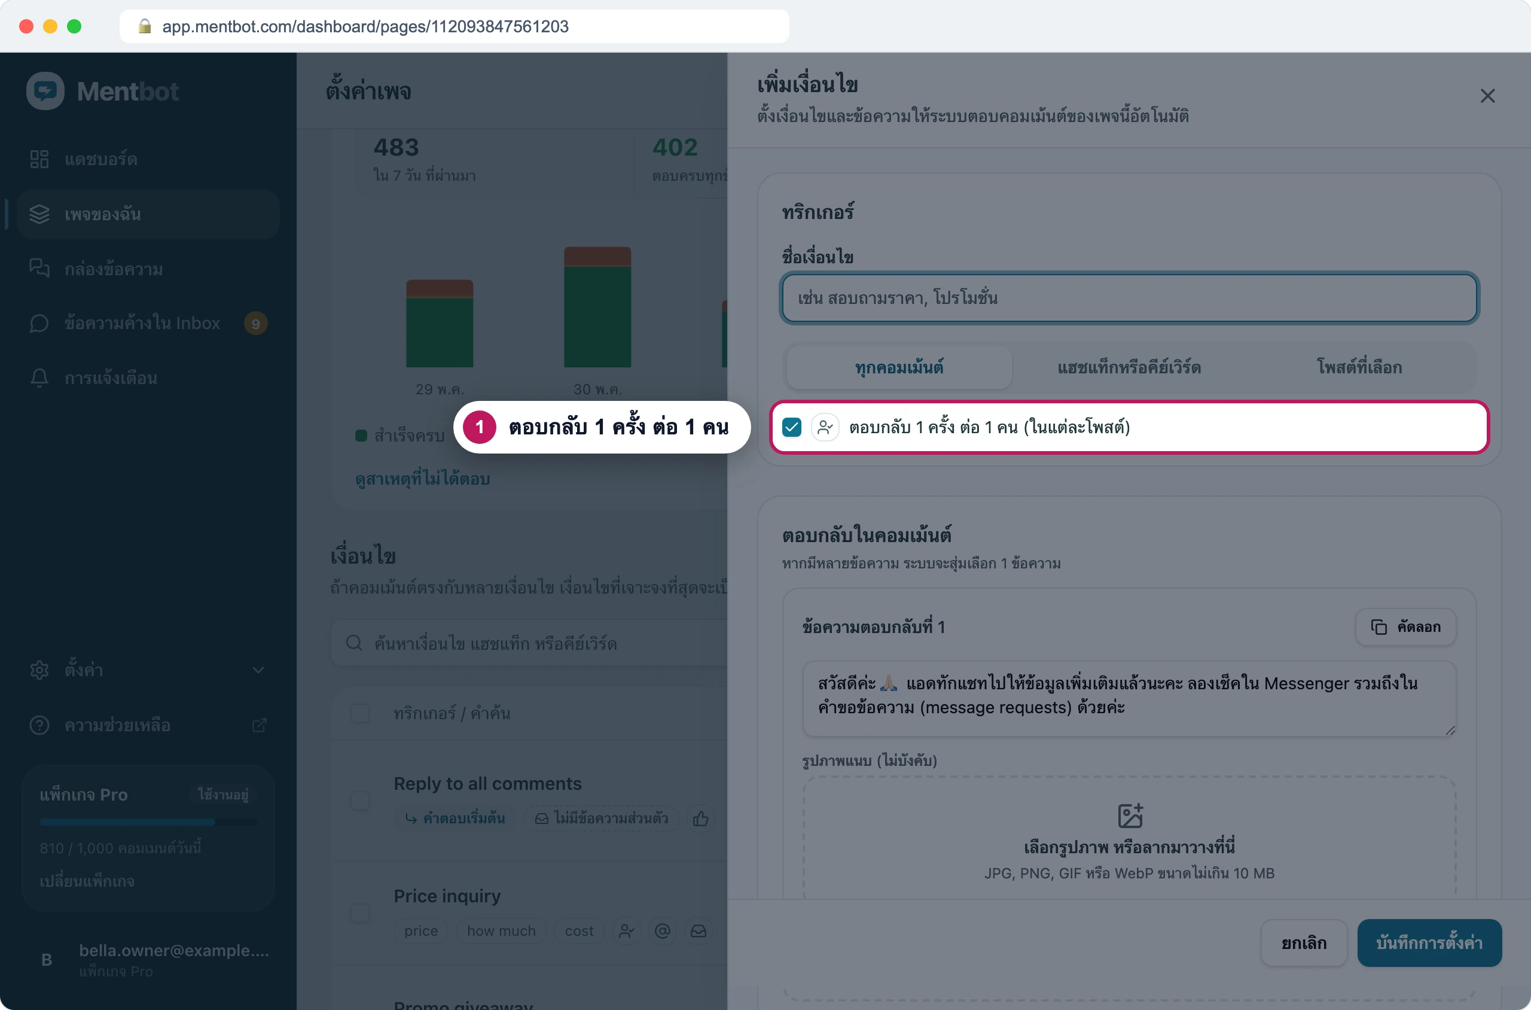Tick the Reply to all comments checkbox
Viewport: 1531px width, 1010px height.
click(x=360, y=800)
